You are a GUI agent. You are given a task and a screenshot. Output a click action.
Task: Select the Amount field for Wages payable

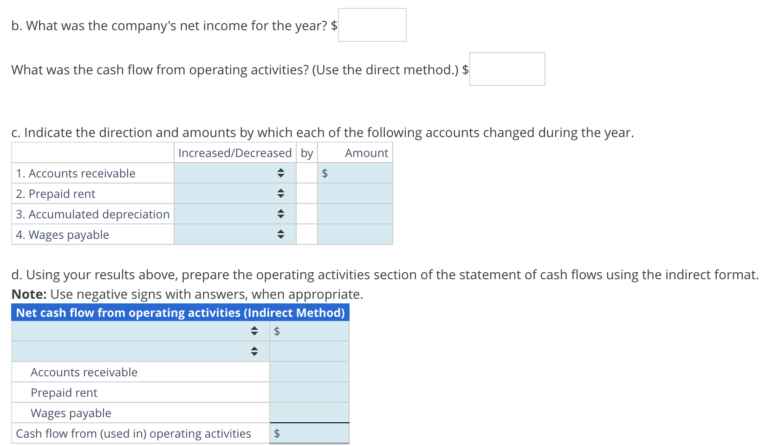click(355, 234)
